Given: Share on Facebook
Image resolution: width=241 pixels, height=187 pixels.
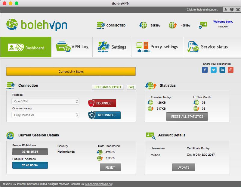Looking at the screenshot, I should pyautogui.click(x=205, y=70).
